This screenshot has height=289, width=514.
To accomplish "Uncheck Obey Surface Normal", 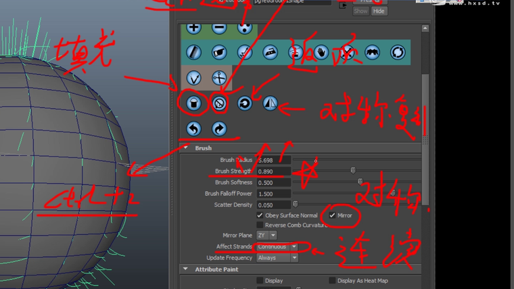I will pyautogui.click(x=260, y=215).
